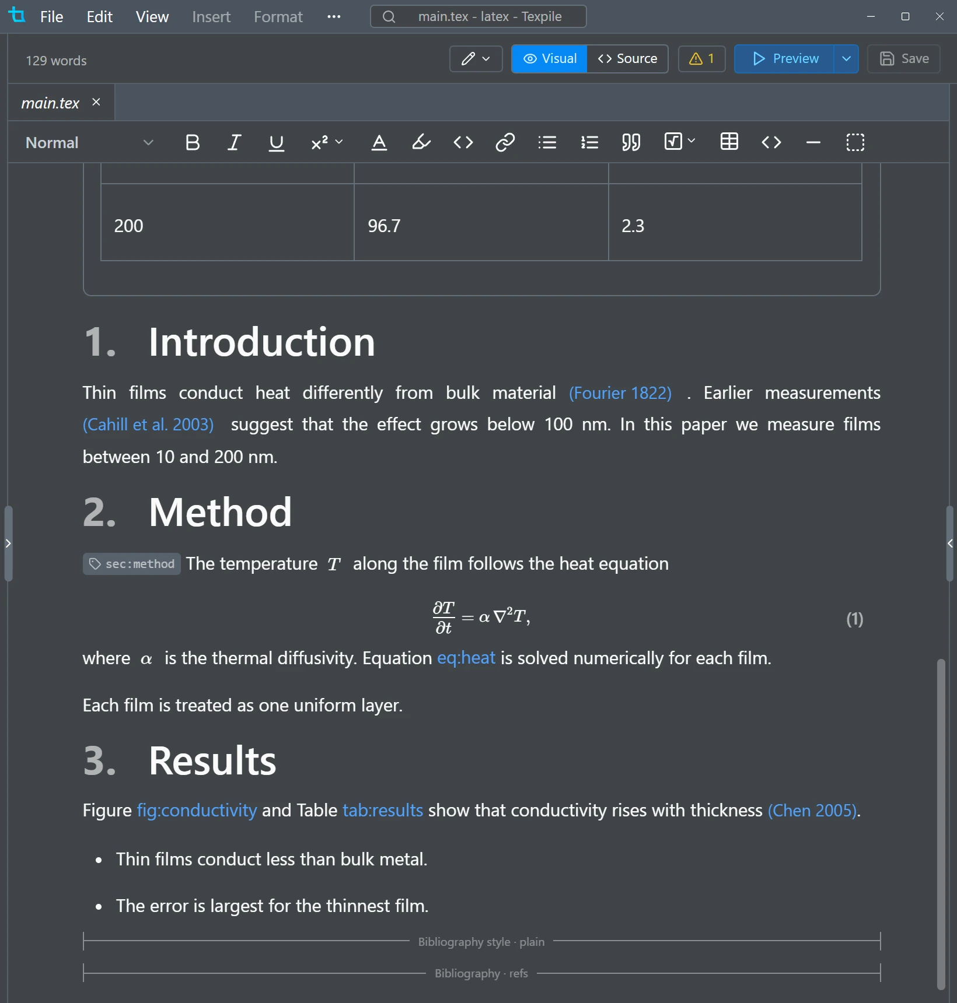The image size is (957, 1003).
Task: Click the Bibliography style plain marker
Action: coord(481,942)
